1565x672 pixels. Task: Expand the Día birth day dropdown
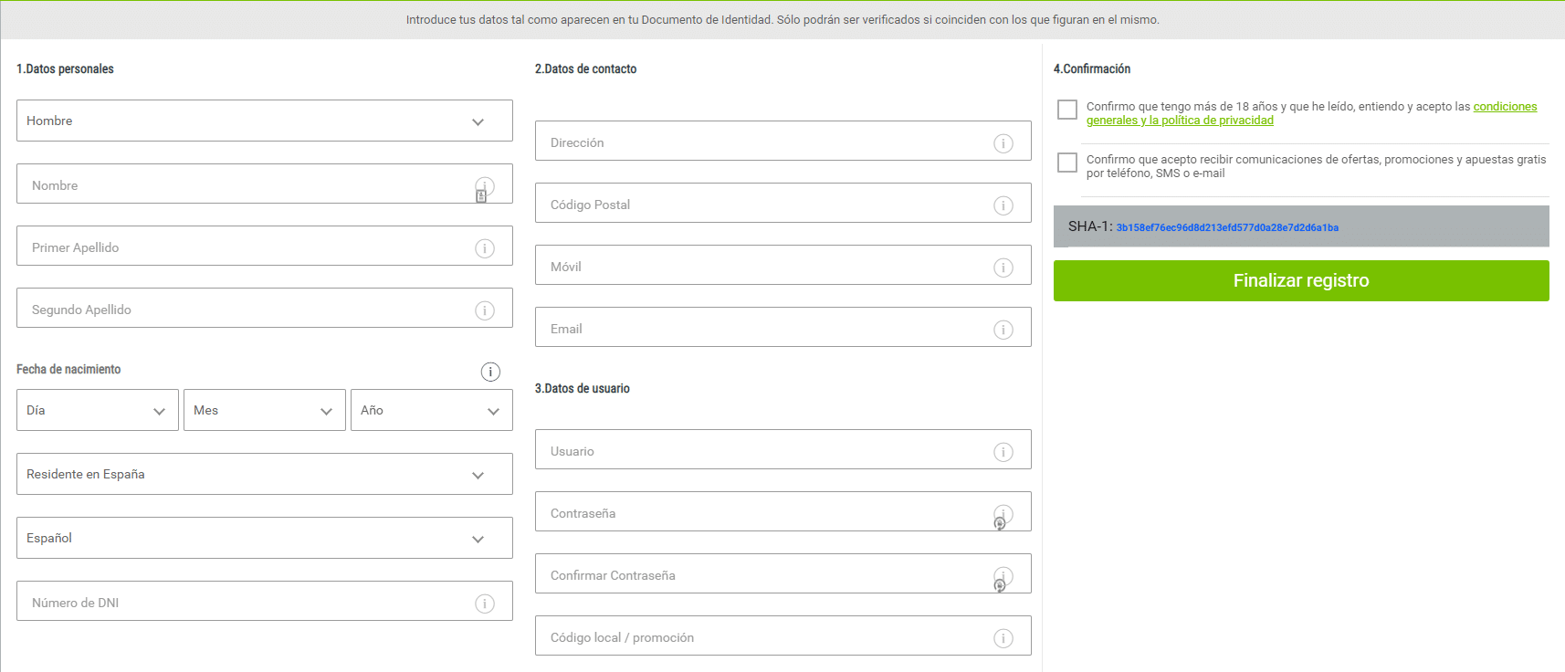click(97, 410)
